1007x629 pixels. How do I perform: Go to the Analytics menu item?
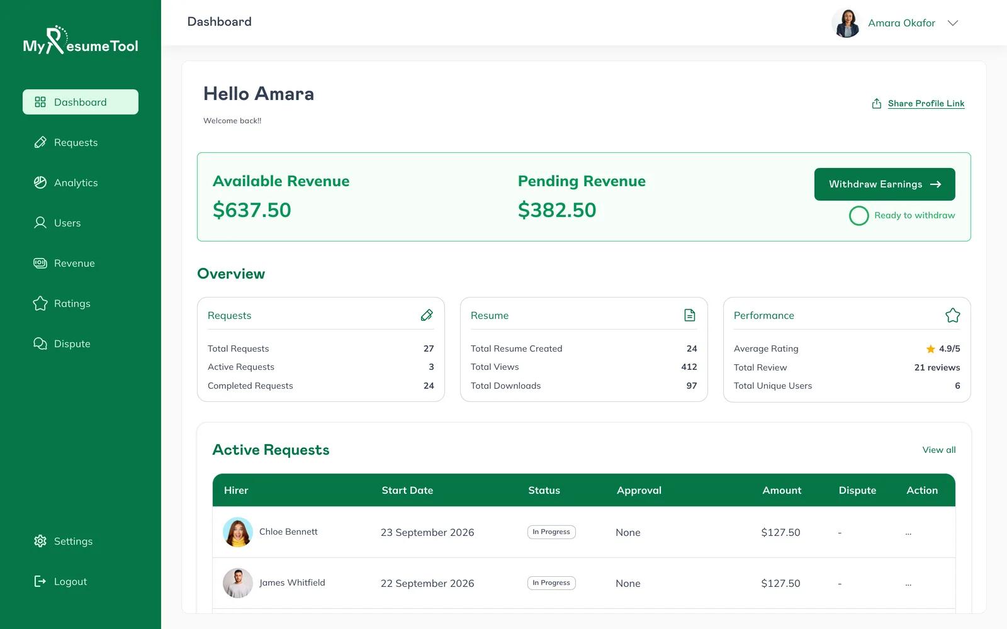pyautogui.click(x=81, y=182)
